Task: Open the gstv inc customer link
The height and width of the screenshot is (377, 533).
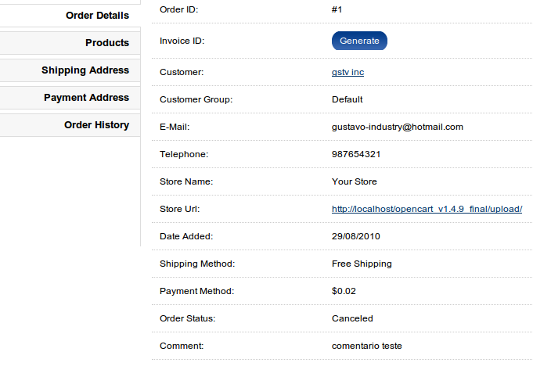Action: point(348,72)
